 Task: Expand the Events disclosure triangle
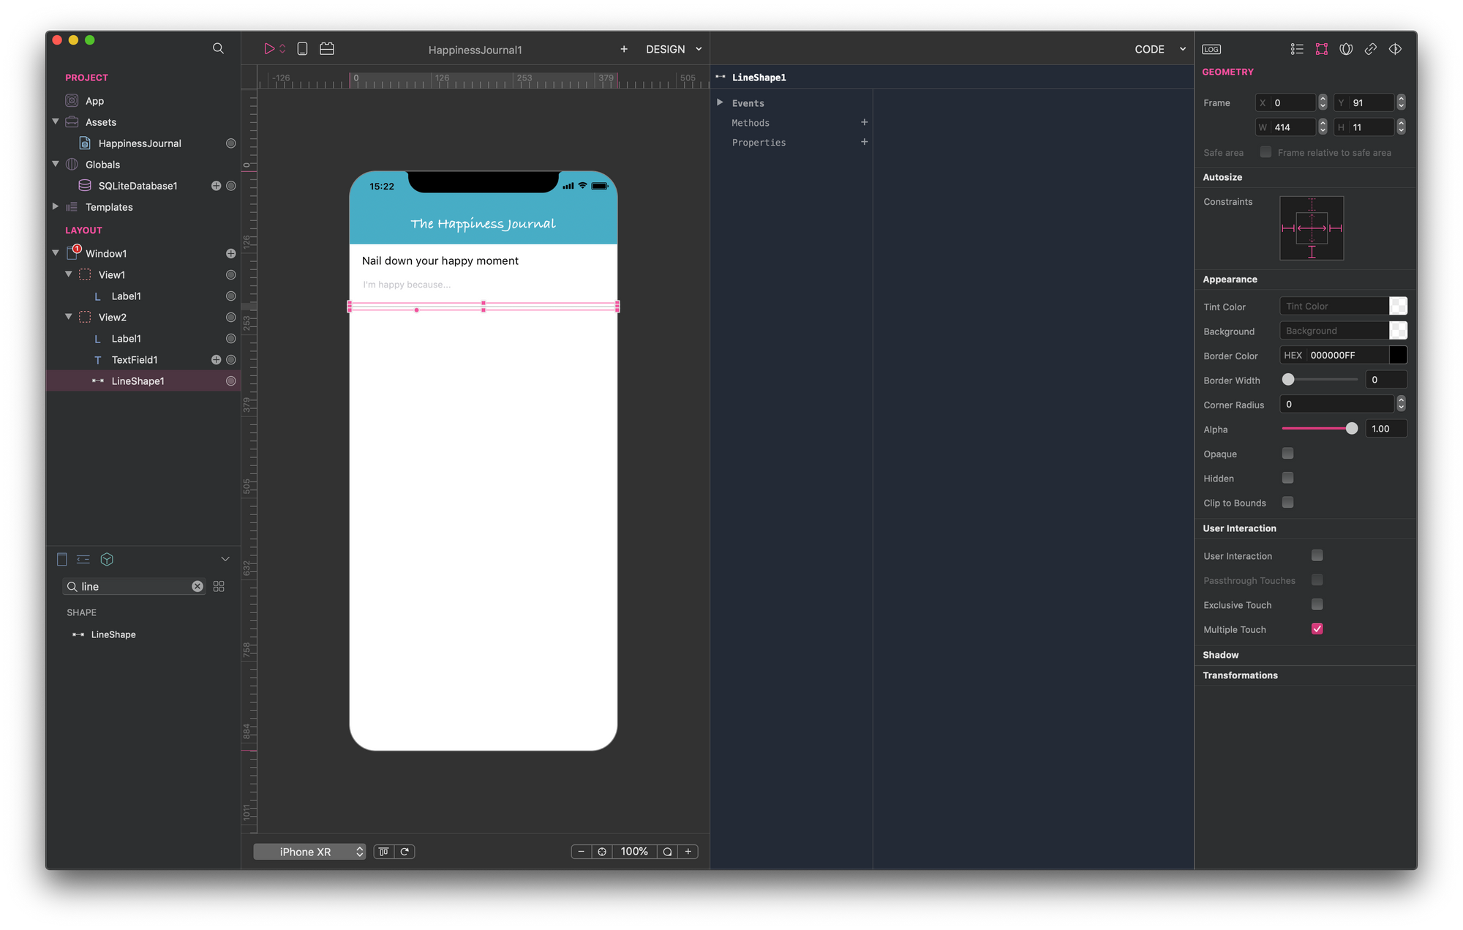click(x=720, y=103)
